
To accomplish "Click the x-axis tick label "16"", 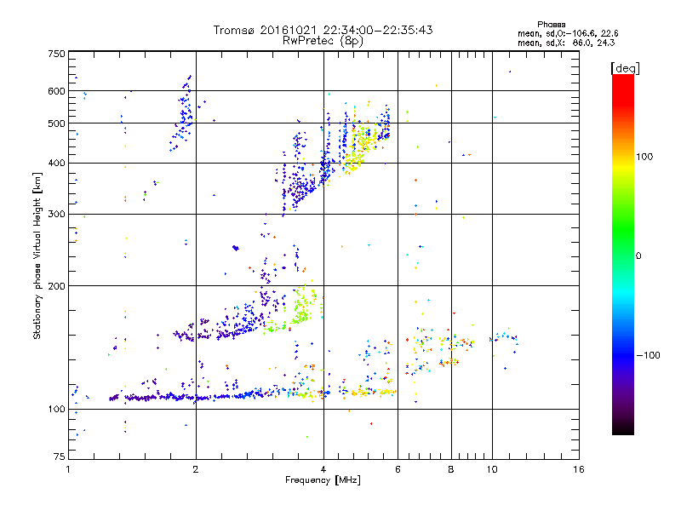I will pos(579,469).
